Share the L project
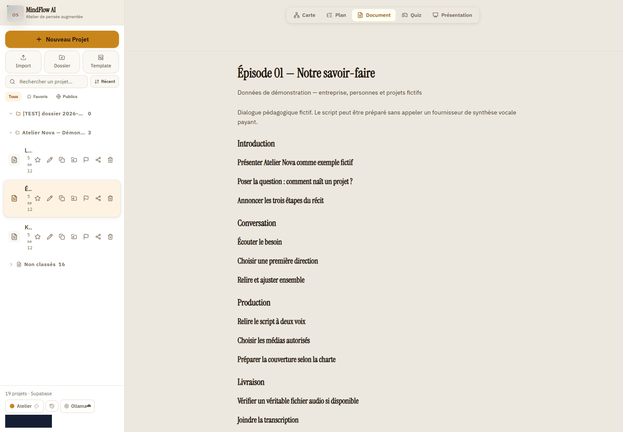Image resolution: width=623 pixels, height=432 pixels. point(98,160)
